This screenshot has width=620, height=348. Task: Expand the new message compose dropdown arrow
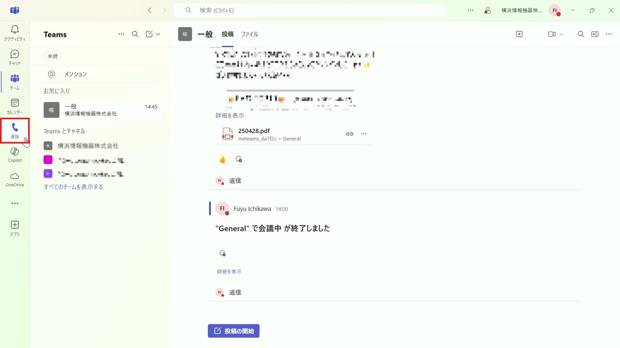click(158, 34)
